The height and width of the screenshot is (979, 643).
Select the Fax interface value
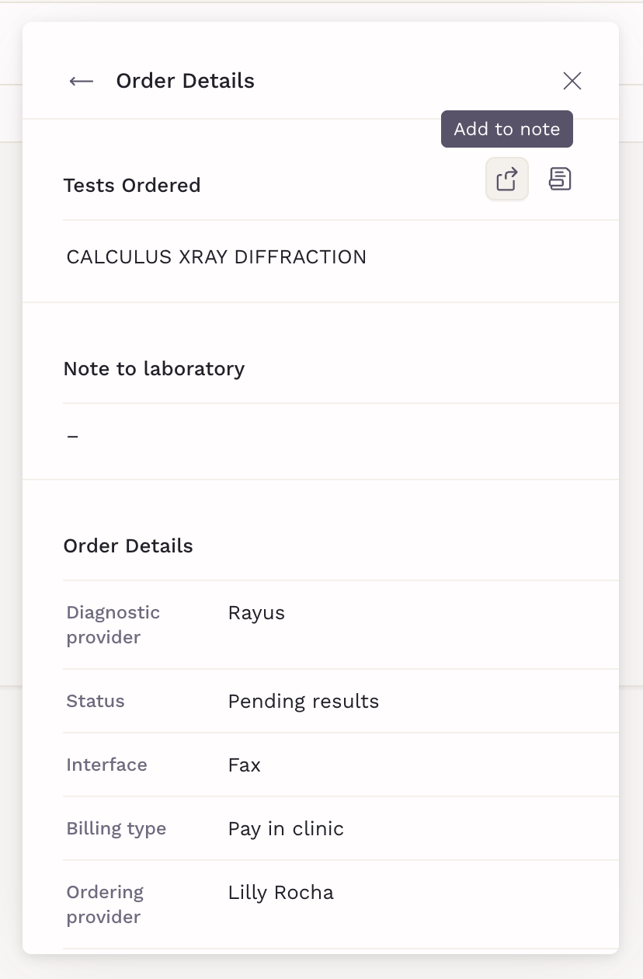245,765
